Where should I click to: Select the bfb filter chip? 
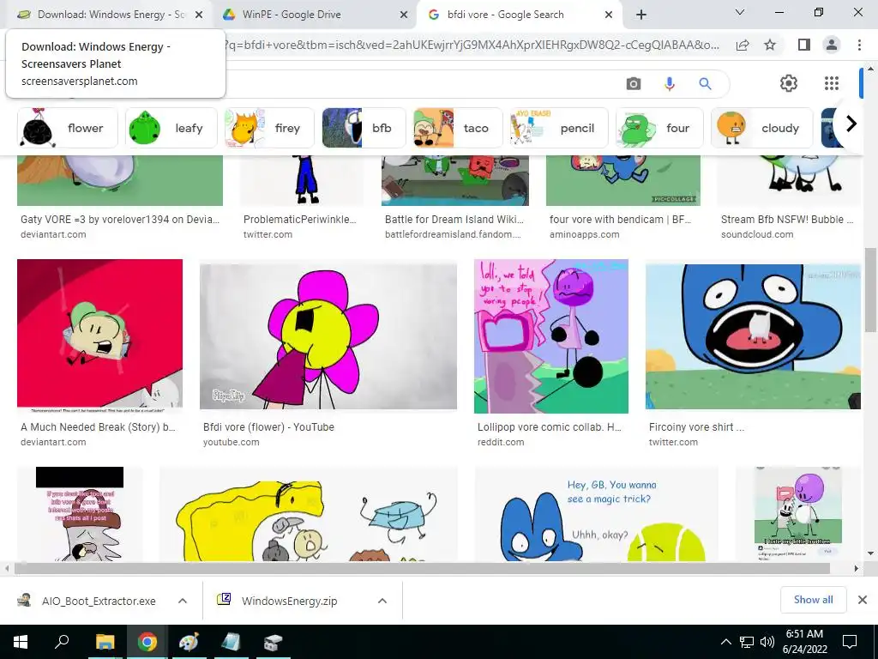(x=364, y=128)
